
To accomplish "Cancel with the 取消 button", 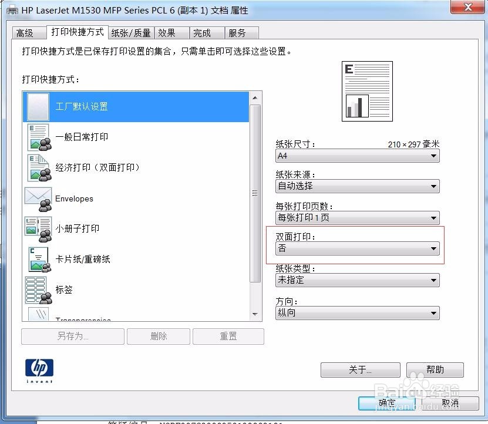I will pos(450,403).
